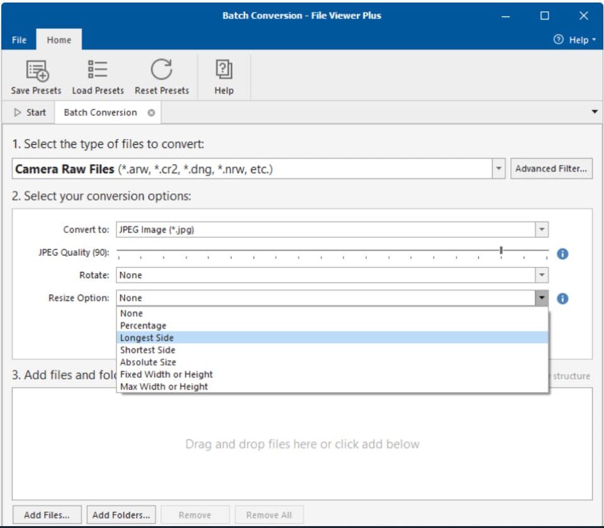The height and width of the screenshot is (528, 604).
Task: Click the Add Folders button
Action: (121, 514)
